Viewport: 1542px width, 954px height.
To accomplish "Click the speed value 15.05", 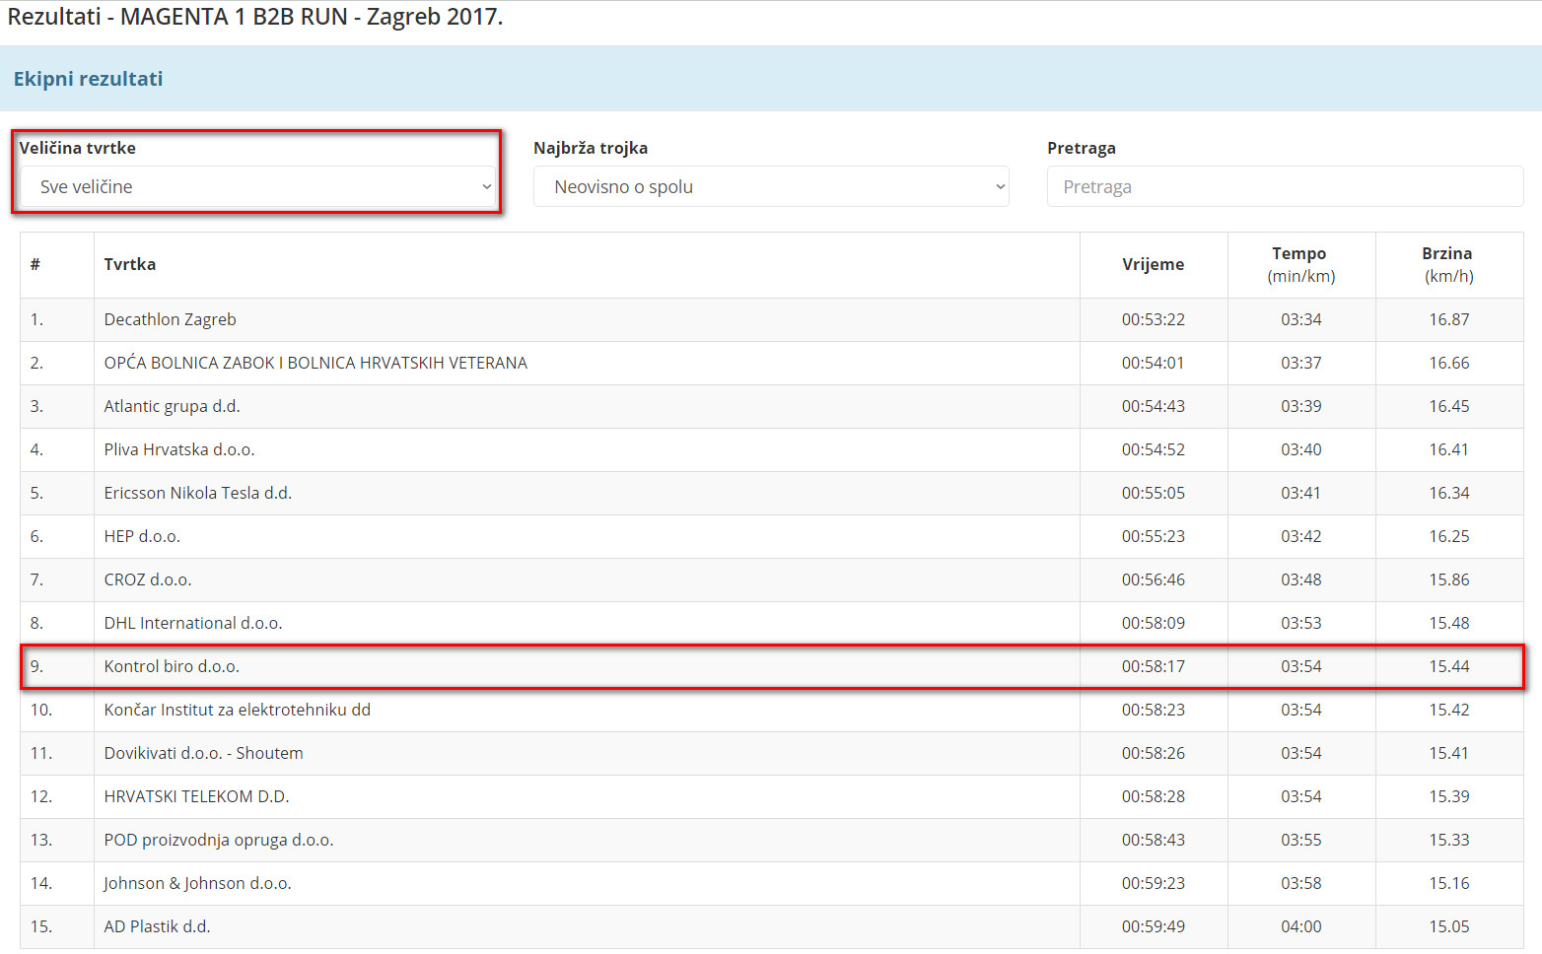I will coord(1448,926).
